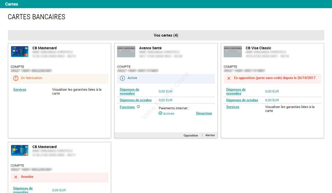Click the Activés text under Paiements internet
This screenshot has height=193, width=332.
coord(168,114)
